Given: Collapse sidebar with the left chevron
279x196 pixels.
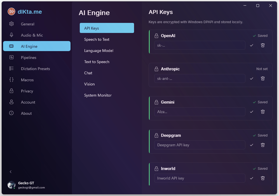Looking at the screenshot, I should click(x=11, y=172).
